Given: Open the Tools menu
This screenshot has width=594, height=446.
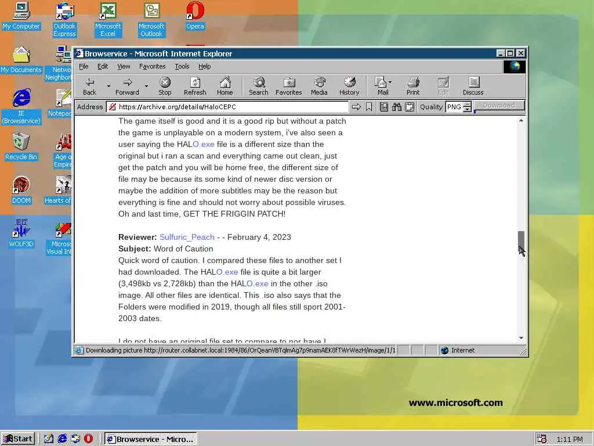Looking at the screenshot, I should click(x=182, y=66).
